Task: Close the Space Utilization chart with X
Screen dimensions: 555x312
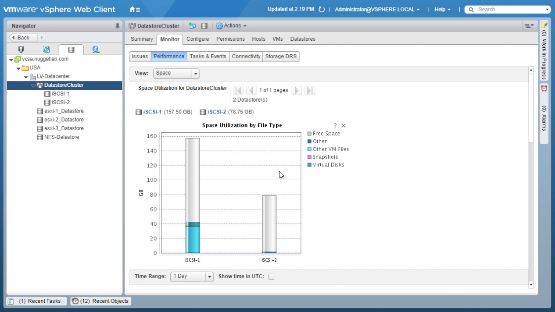Action: (344, 126)
